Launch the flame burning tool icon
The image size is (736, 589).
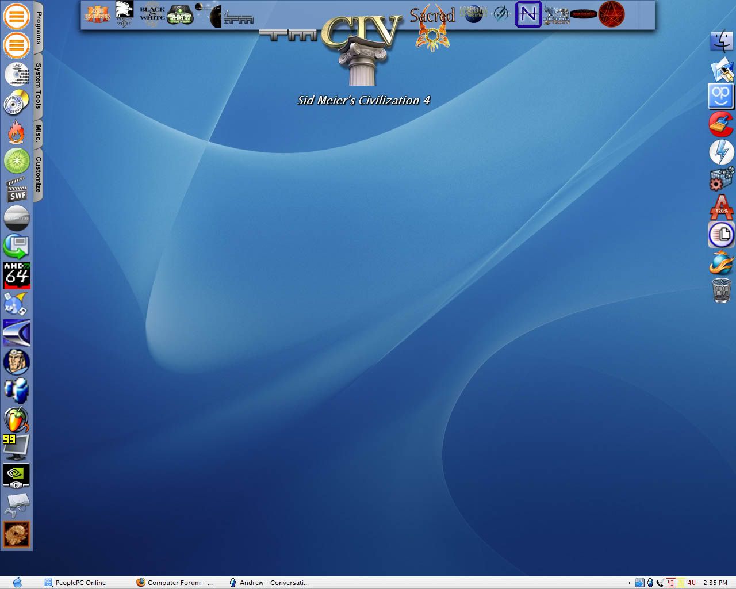[17, 132]
